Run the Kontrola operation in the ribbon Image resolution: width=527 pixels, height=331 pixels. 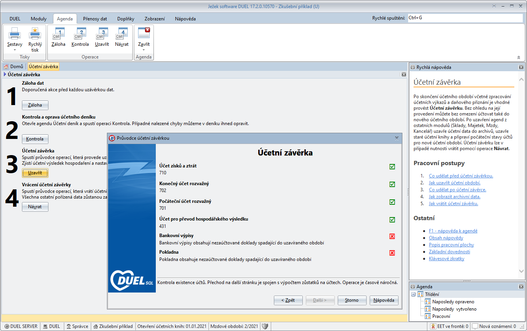[80, 37]
